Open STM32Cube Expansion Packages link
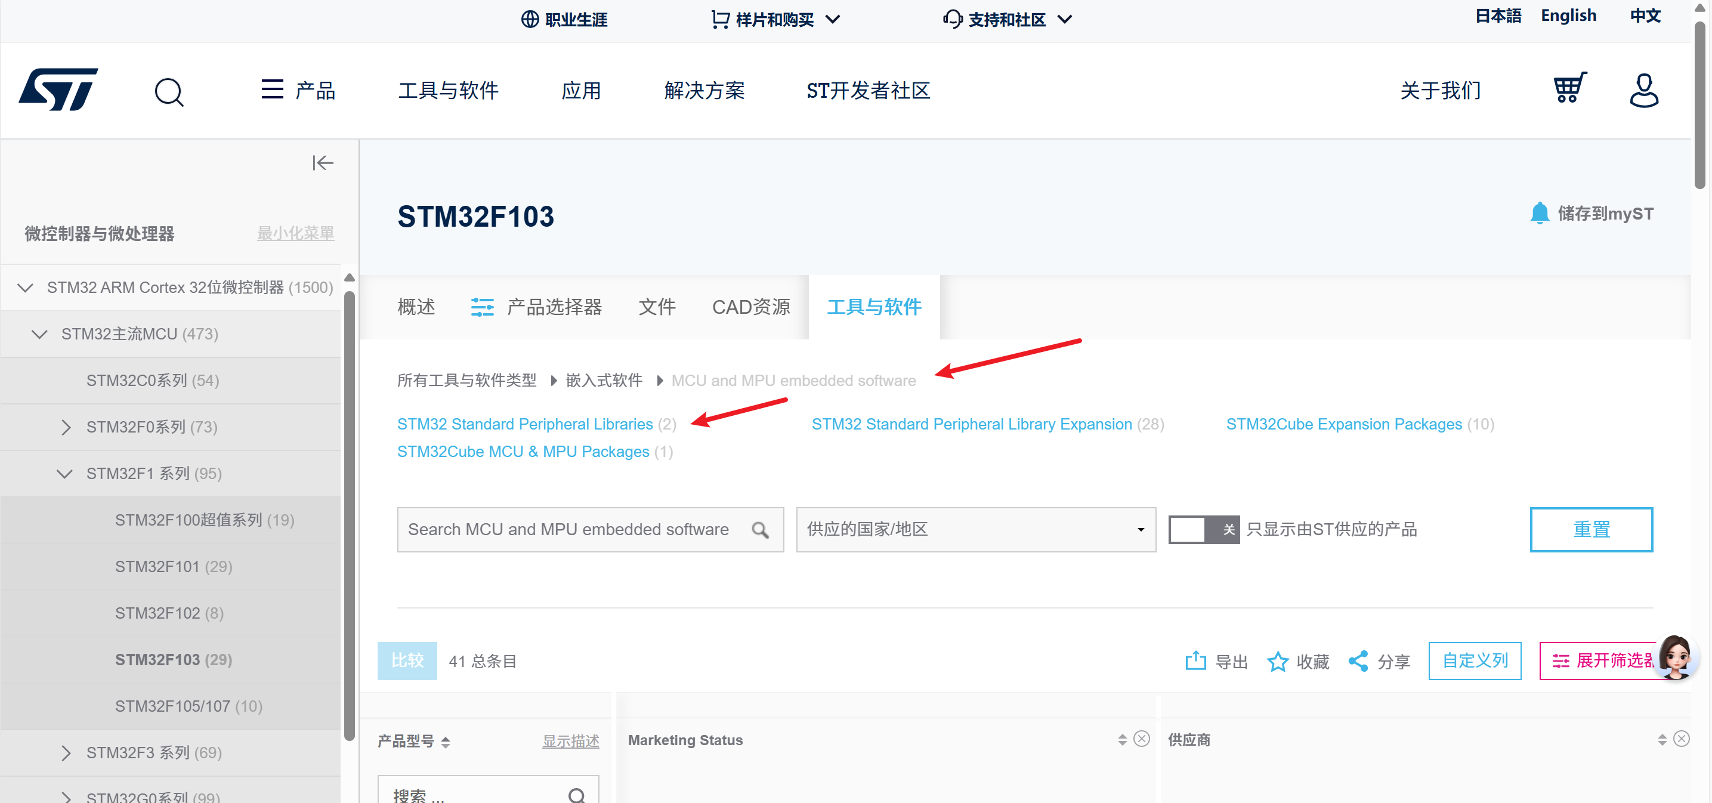 tap(1344, 424)
